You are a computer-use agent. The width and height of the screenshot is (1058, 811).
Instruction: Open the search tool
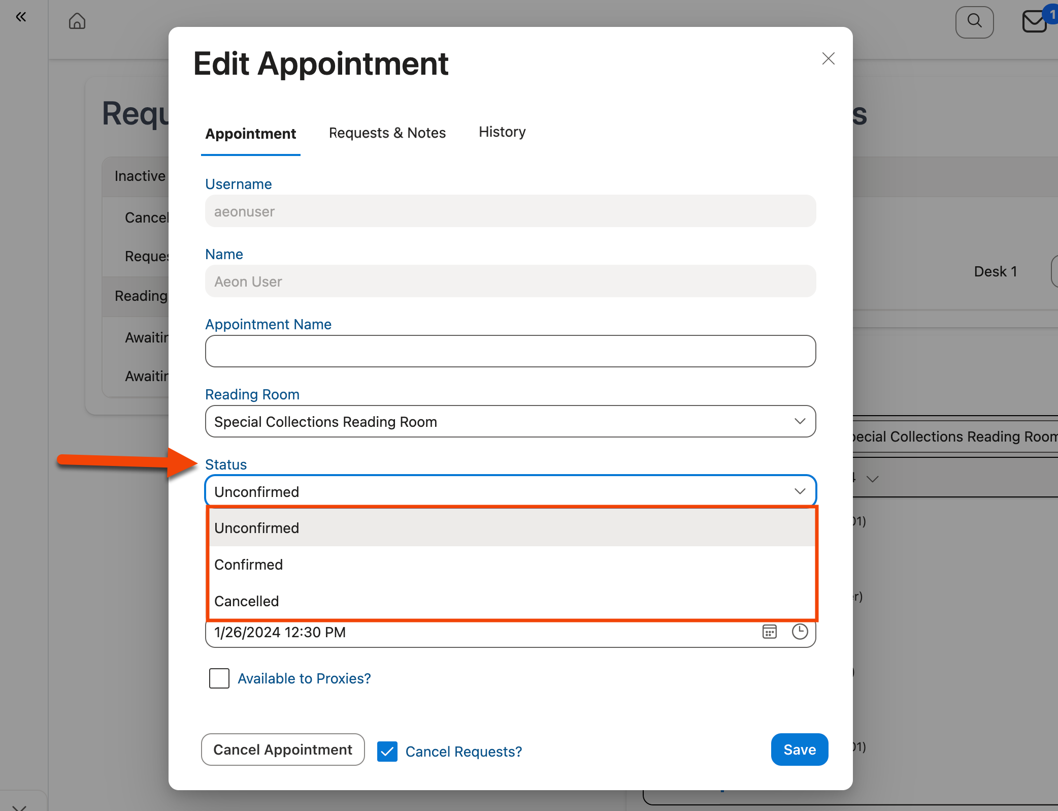pos(974,22)
